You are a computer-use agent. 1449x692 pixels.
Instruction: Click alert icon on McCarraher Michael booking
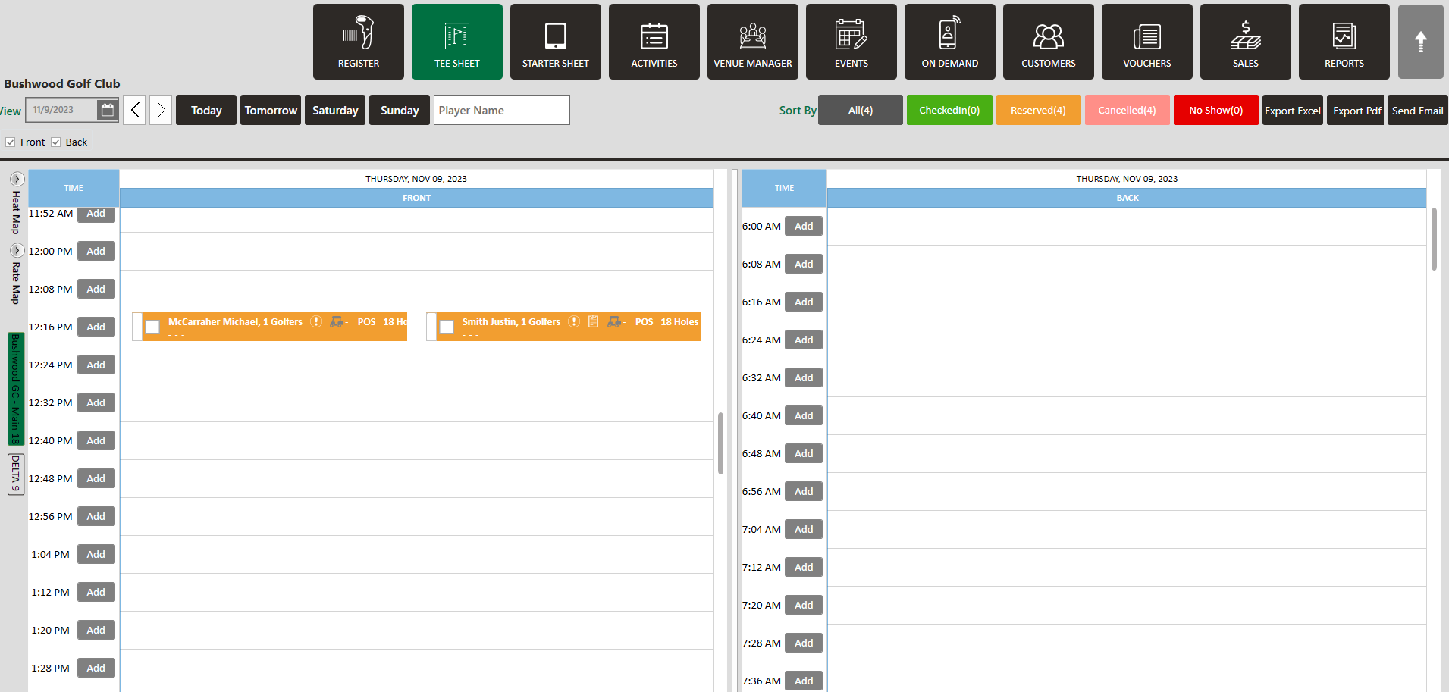[x=317, y=322]
